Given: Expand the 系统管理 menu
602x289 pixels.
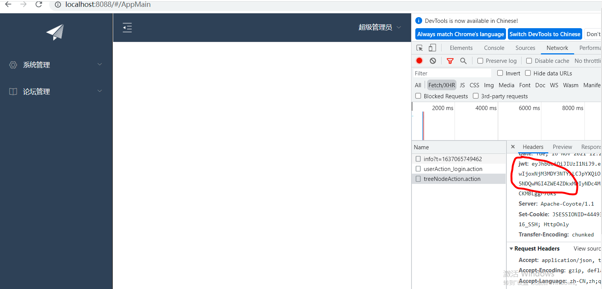Looking at the screenshot, I should 56,65.
